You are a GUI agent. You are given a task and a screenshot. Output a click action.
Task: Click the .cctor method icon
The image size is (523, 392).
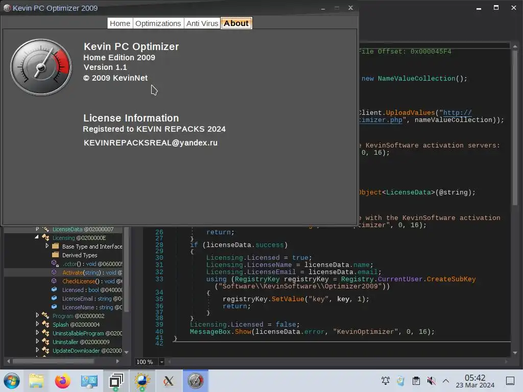tap(55, 264)
